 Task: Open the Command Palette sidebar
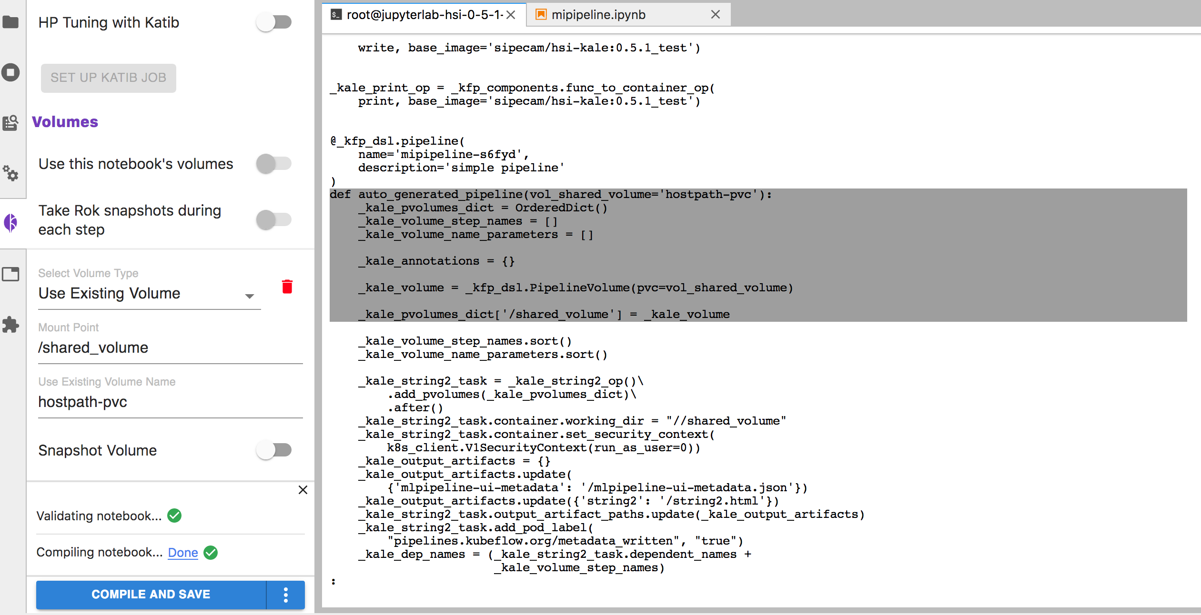coord(10,123)
